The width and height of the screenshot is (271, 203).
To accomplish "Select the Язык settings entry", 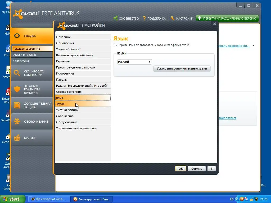I will click(83, 98).
